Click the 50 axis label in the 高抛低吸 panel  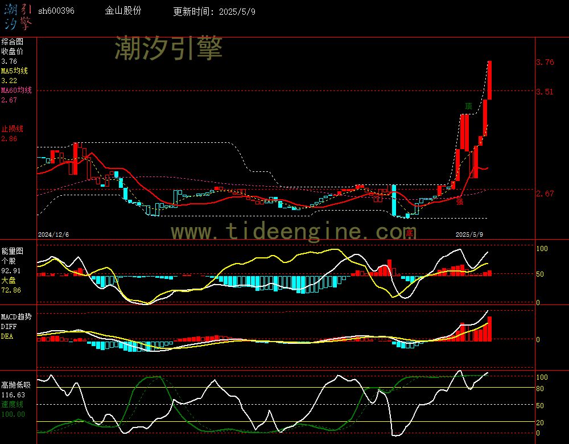[540, 405]
